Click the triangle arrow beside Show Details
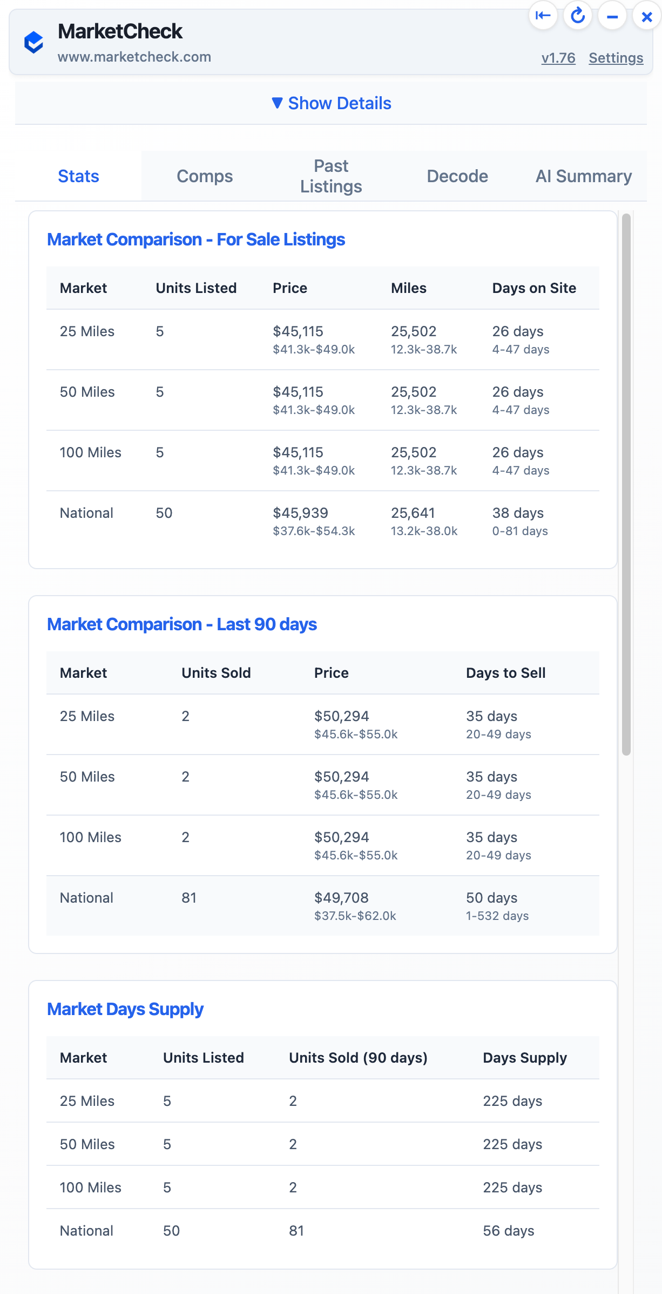Image resolution: width=662 pixels, height=1294 pixels. [x=277, y=103]
